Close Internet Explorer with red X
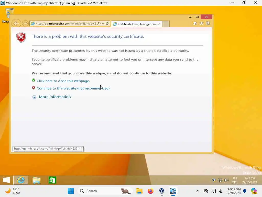 click(x=206, y=17)
